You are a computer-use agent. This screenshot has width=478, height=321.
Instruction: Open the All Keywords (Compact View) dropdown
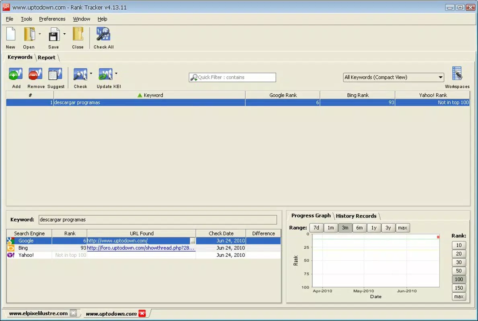coord(393,77)
